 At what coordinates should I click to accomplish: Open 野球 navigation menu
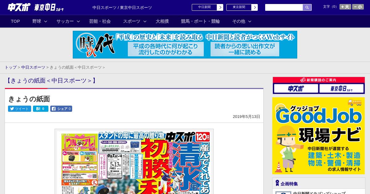37,21
